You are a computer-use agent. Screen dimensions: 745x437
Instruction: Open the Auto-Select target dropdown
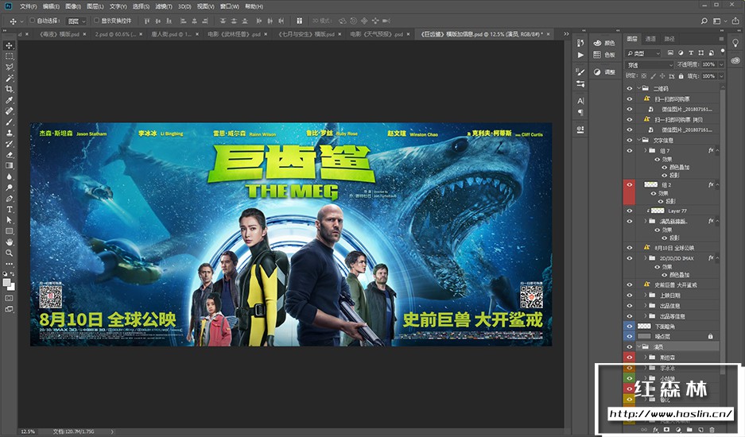point(76,21)
